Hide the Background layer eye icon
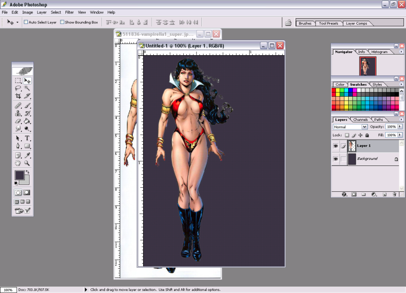This screenshot has height=293, width=406. click(335, 159)
